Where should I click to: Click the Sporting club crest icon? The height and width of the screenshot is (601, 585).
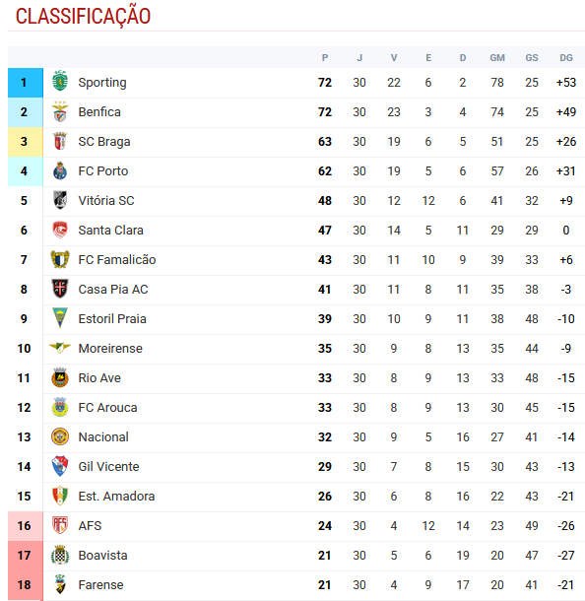(60, 81)
